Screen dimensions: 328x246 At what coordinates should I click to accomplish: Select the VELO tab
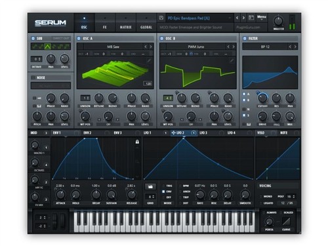pos(266,133)
